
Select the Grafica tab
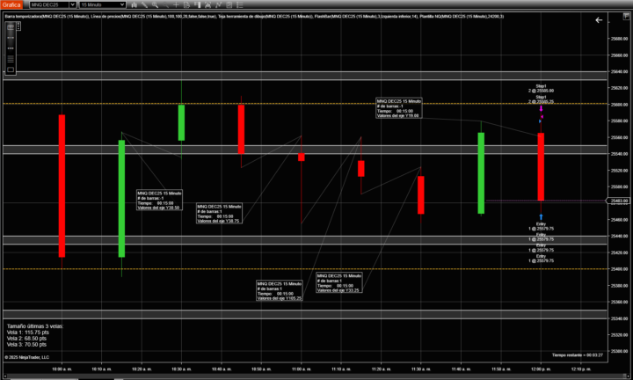11,5
